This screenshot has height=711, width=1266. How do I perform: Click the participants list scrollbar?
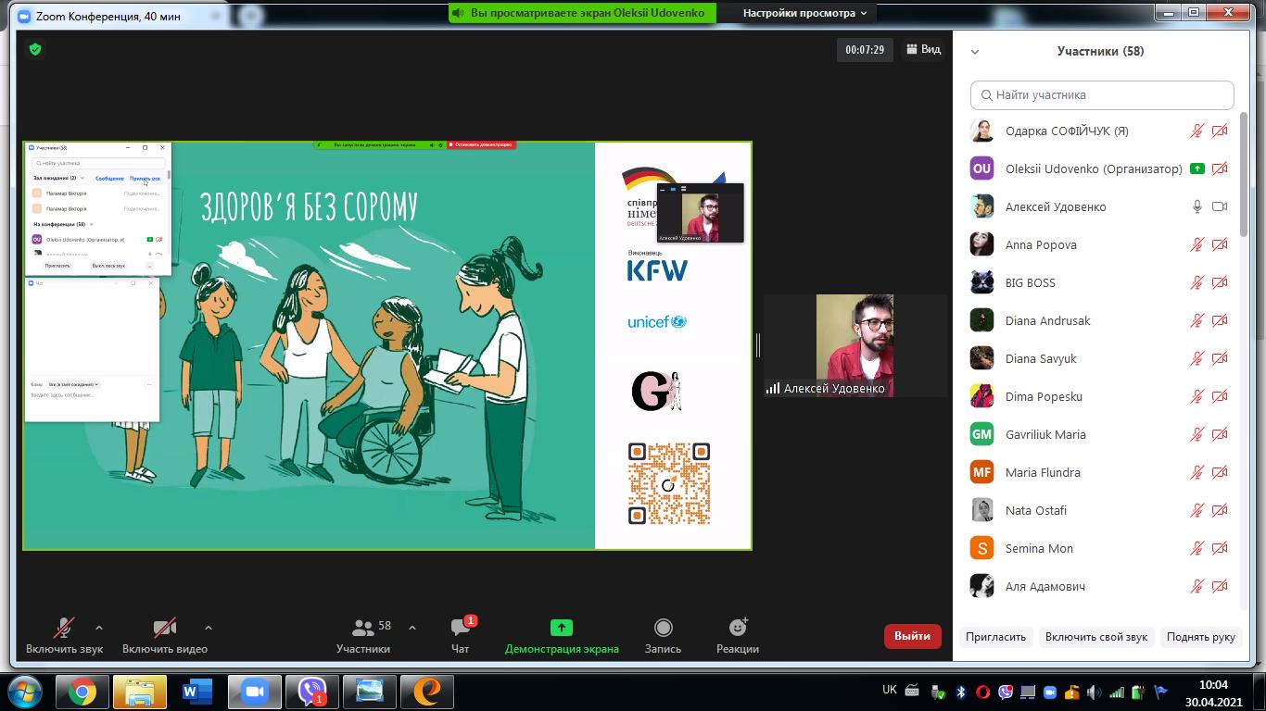click(x=1244, y=176)
